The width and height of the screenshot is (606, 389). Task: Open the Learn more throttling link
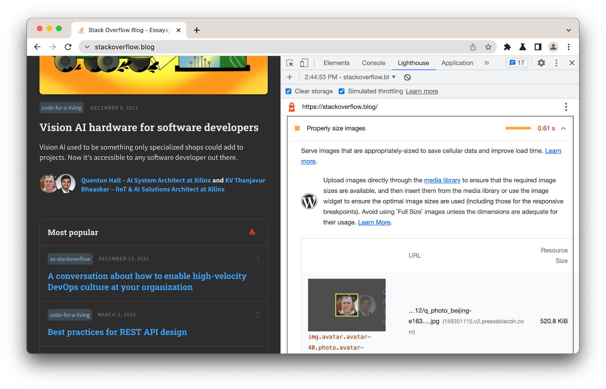tap(422, 91)
